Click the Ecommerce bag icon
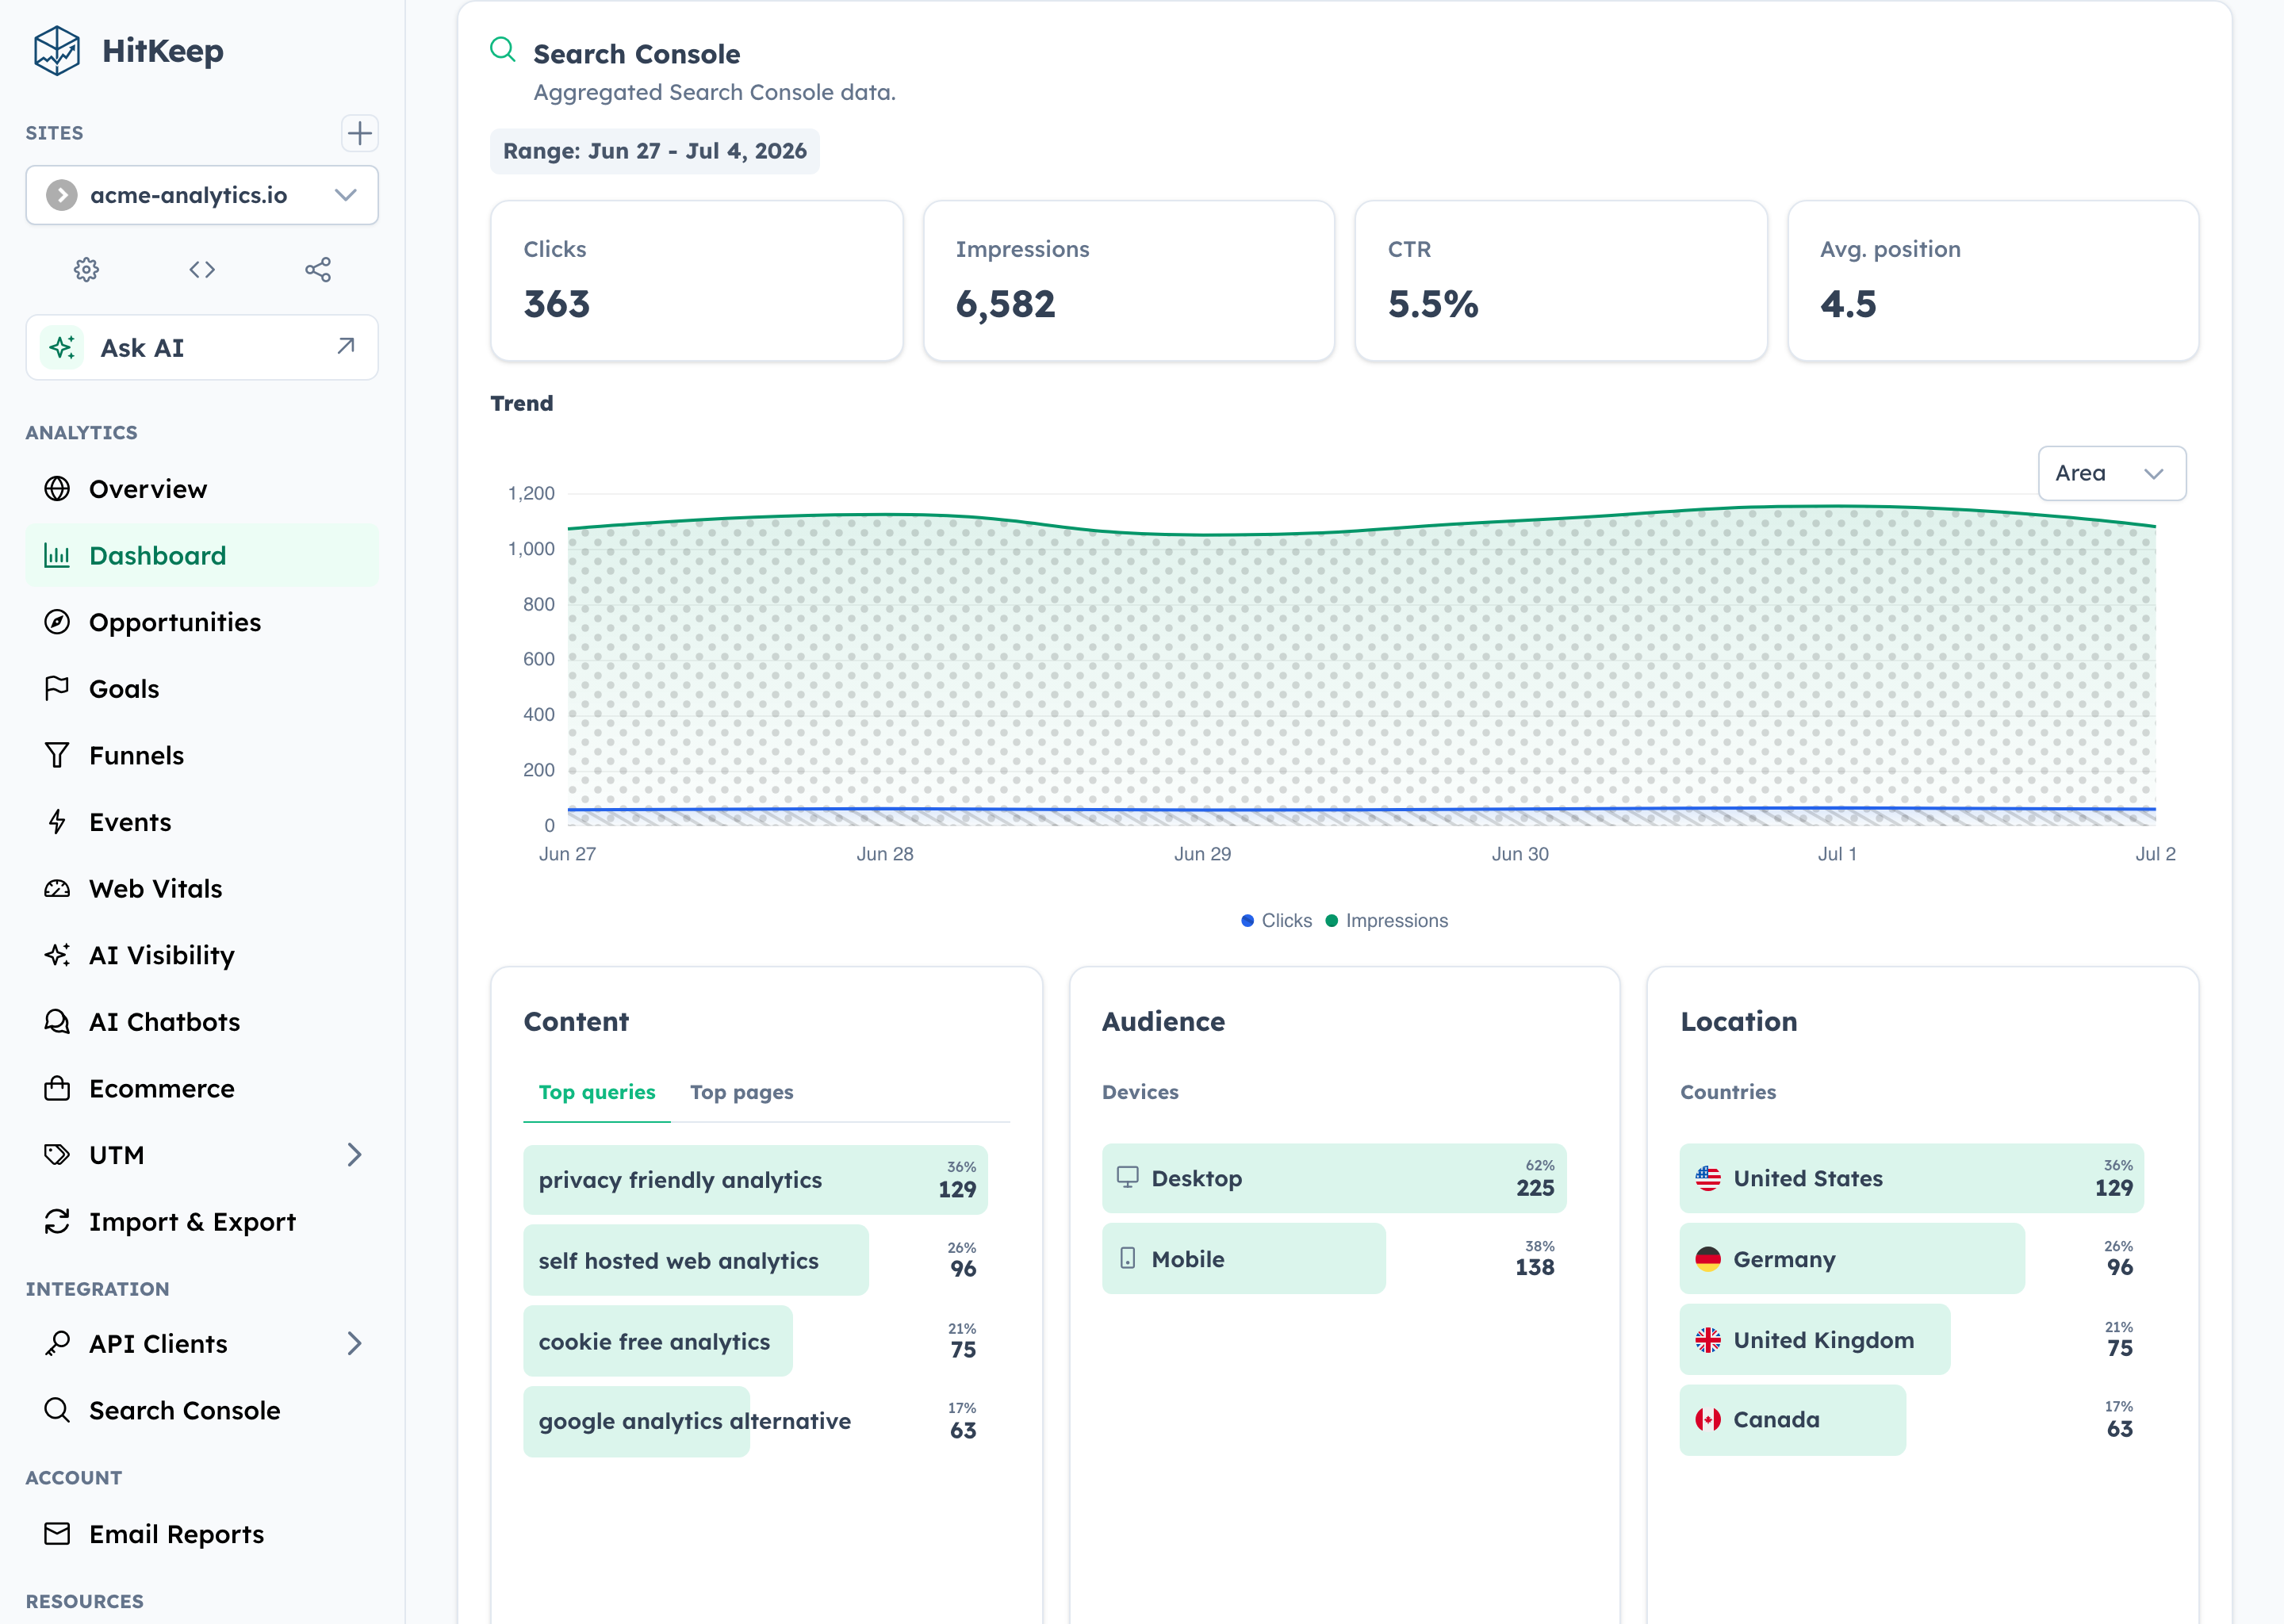The width and height of the screenshot is (2284, 1624). (x=57, y=1088)
